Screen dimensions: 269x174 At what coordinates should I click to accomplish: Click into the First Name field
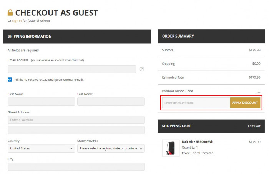click(42, 102)
